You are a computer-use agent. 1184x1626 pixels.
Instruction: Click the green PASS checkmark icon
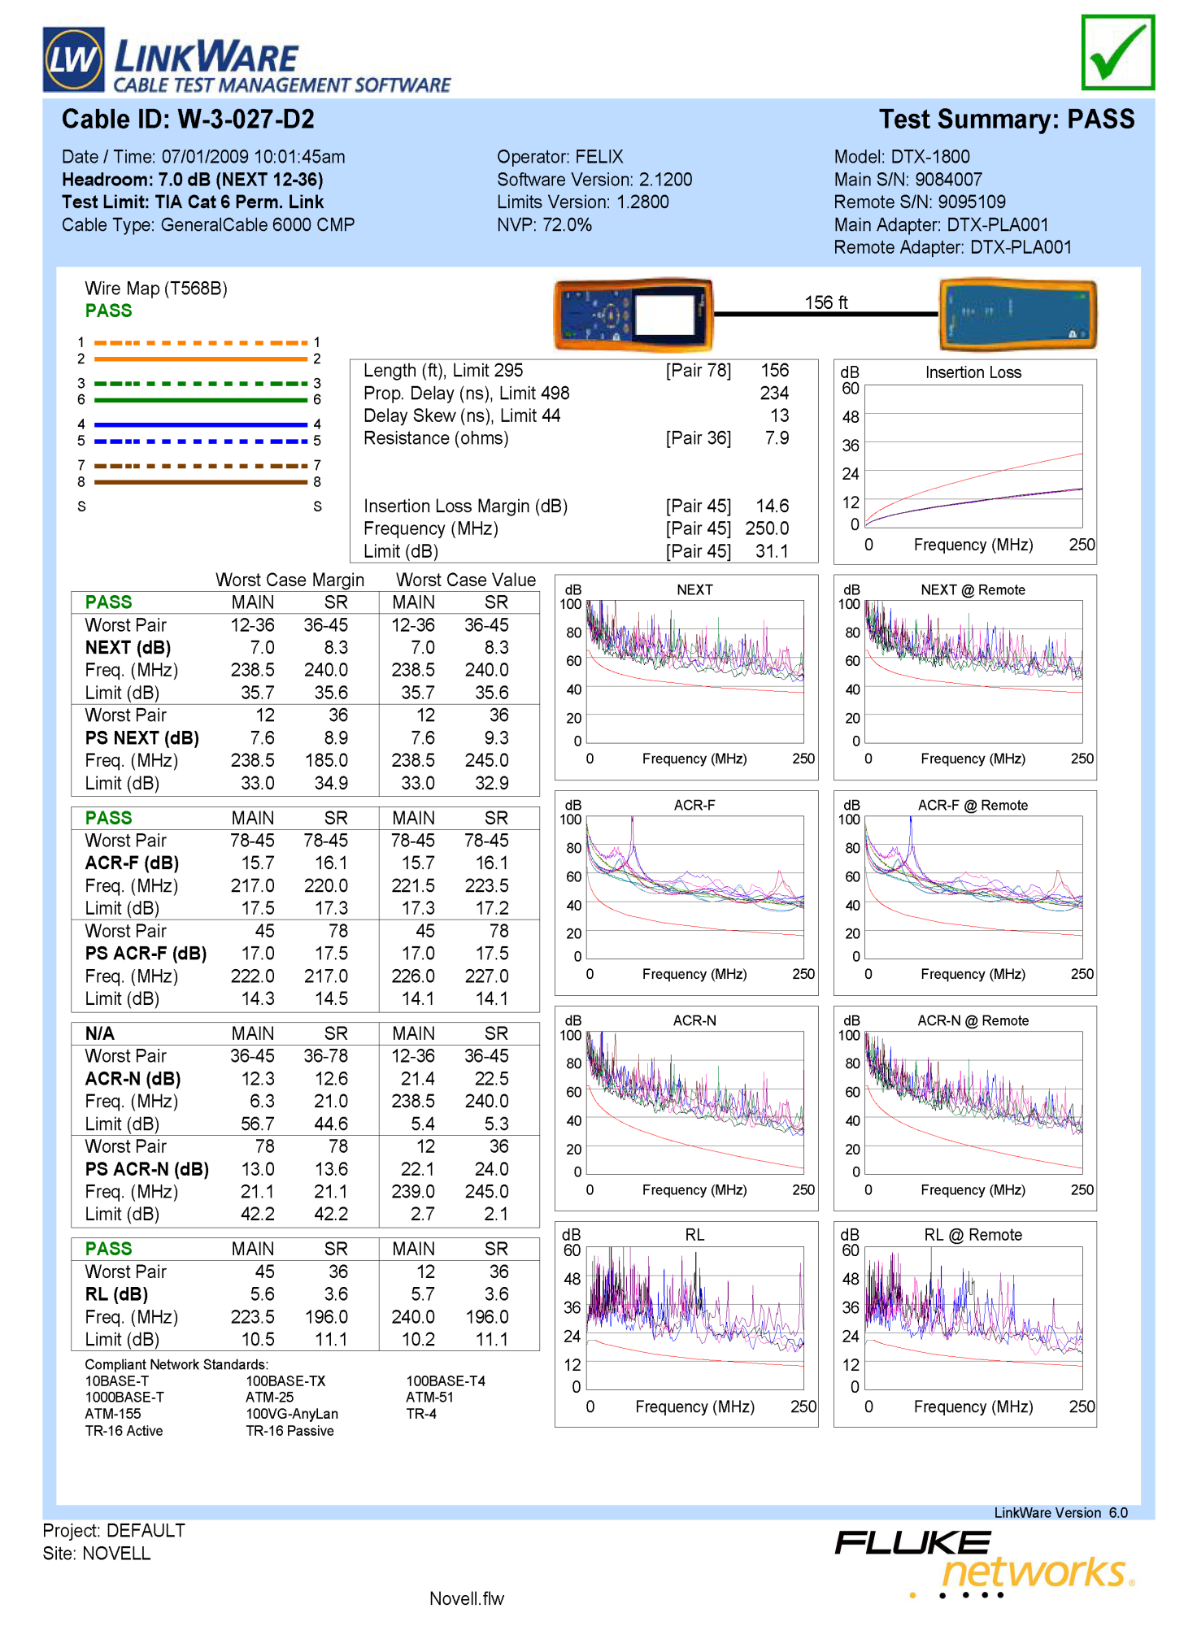(1118, 52)
